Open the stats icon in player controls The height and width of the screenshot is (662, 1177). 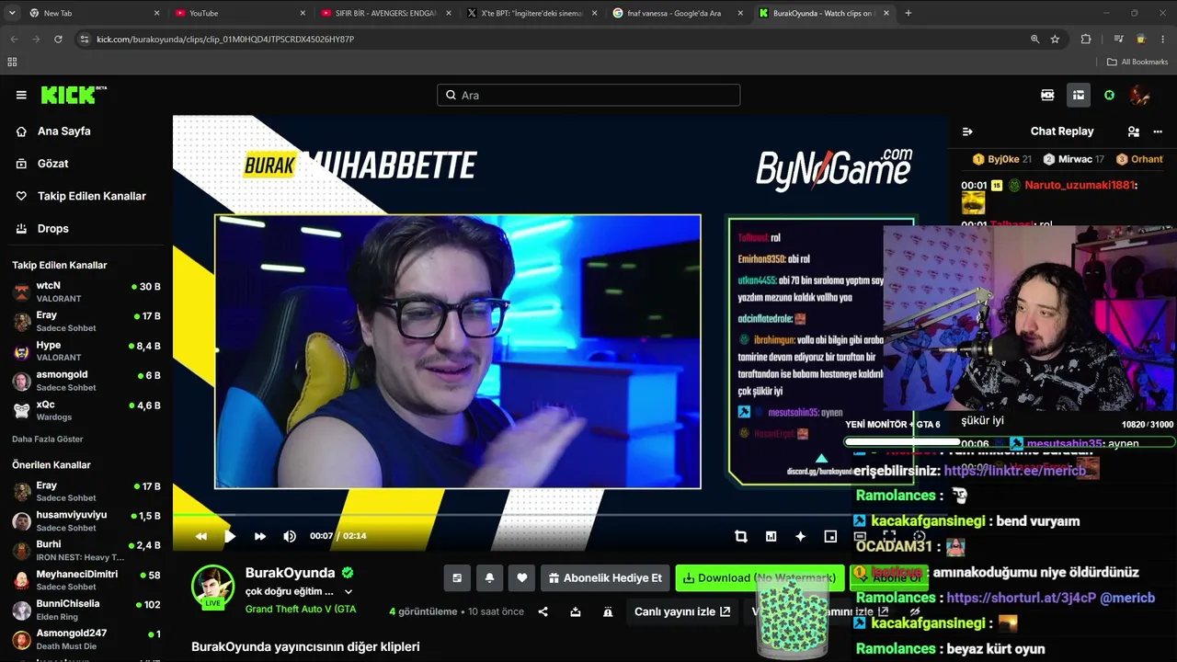pos(771,536)
